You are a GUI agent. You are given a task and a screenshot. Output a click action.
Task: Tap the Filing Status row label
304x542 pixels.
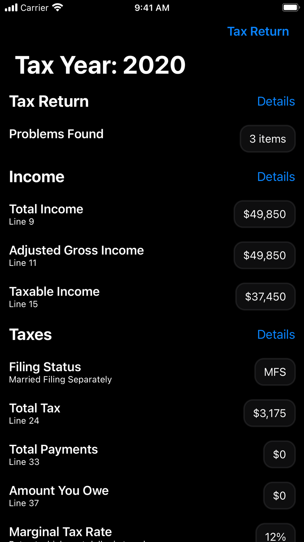pos(45,367)
